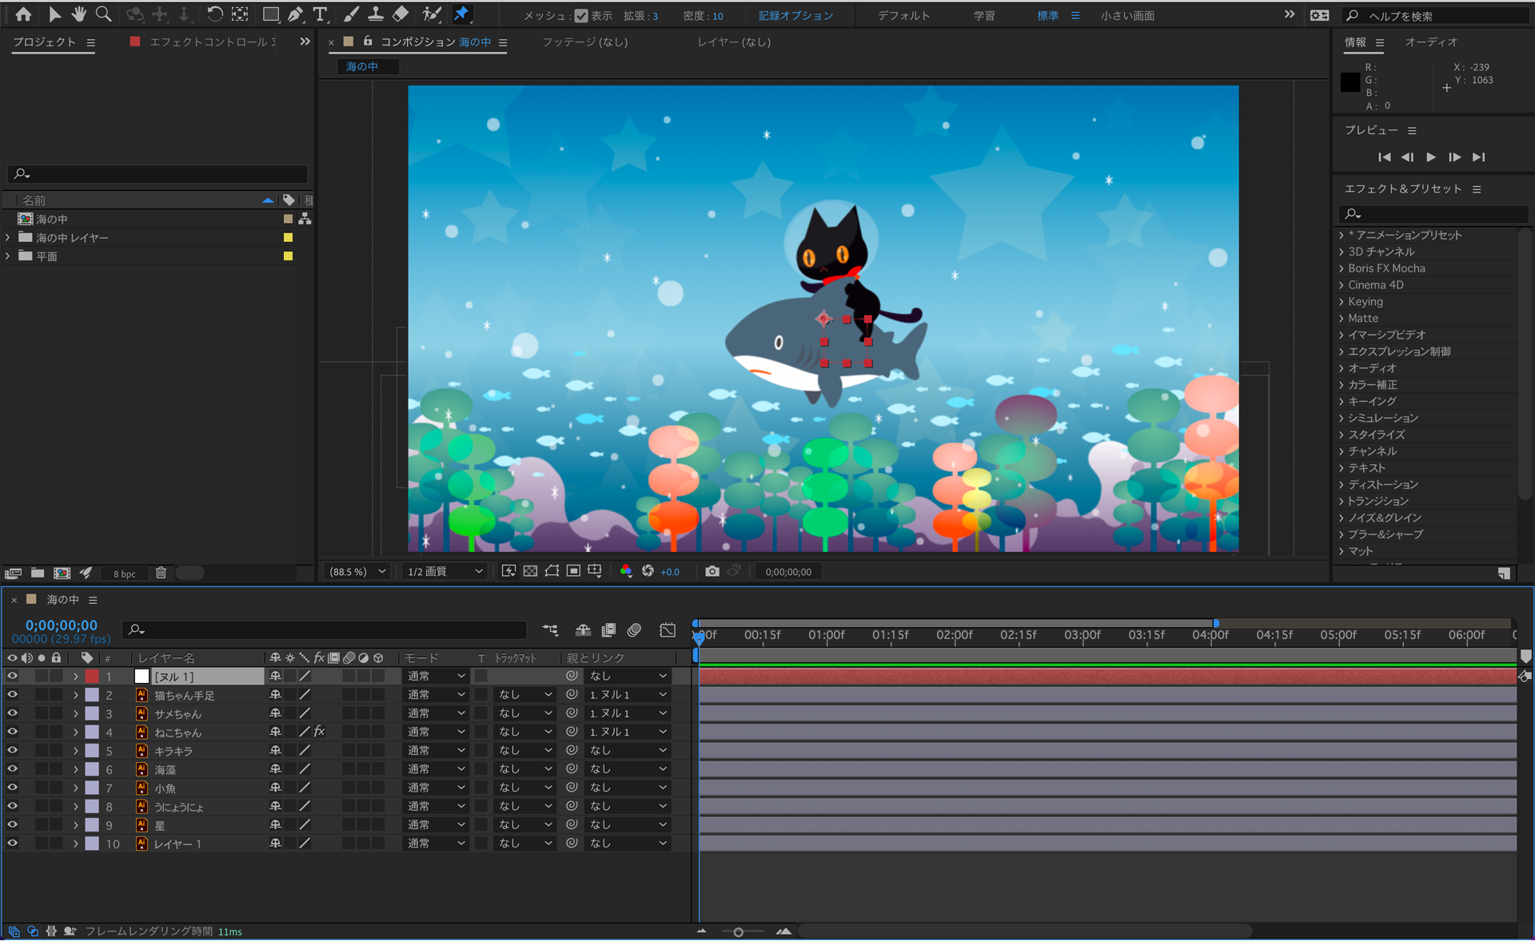Select the Hand tool in toolbar
Viewport: 1535px width, 941px height.
(x=78, y=14)
